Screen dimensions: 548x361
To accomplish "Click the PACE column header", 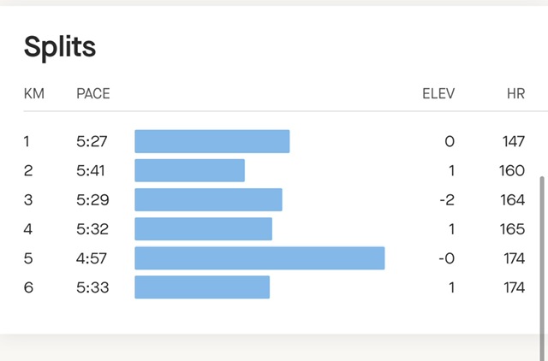I will point(93,93).
